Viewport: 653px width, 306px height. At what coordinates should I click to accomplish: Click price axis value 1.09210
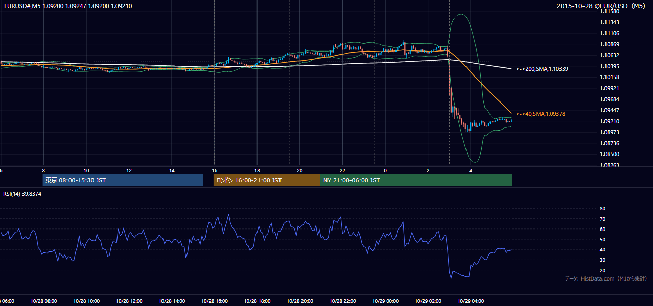click(x=609, y=121)
